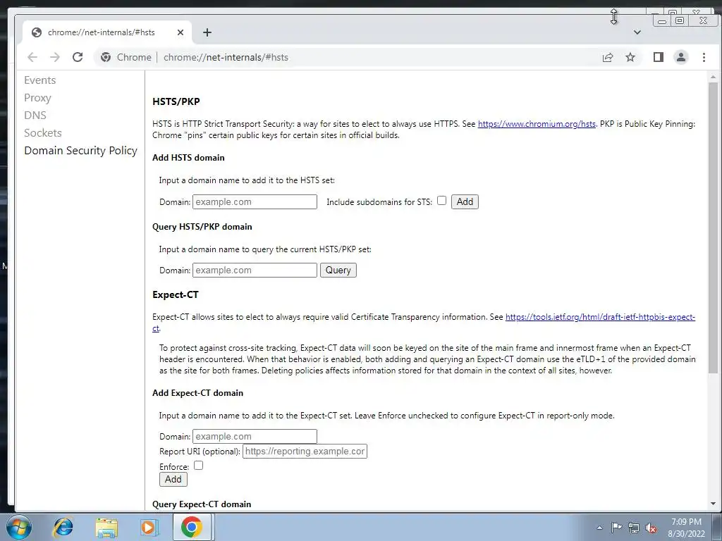
Task: Open Windows Media Player from taskbar
Action: [149, 527]
